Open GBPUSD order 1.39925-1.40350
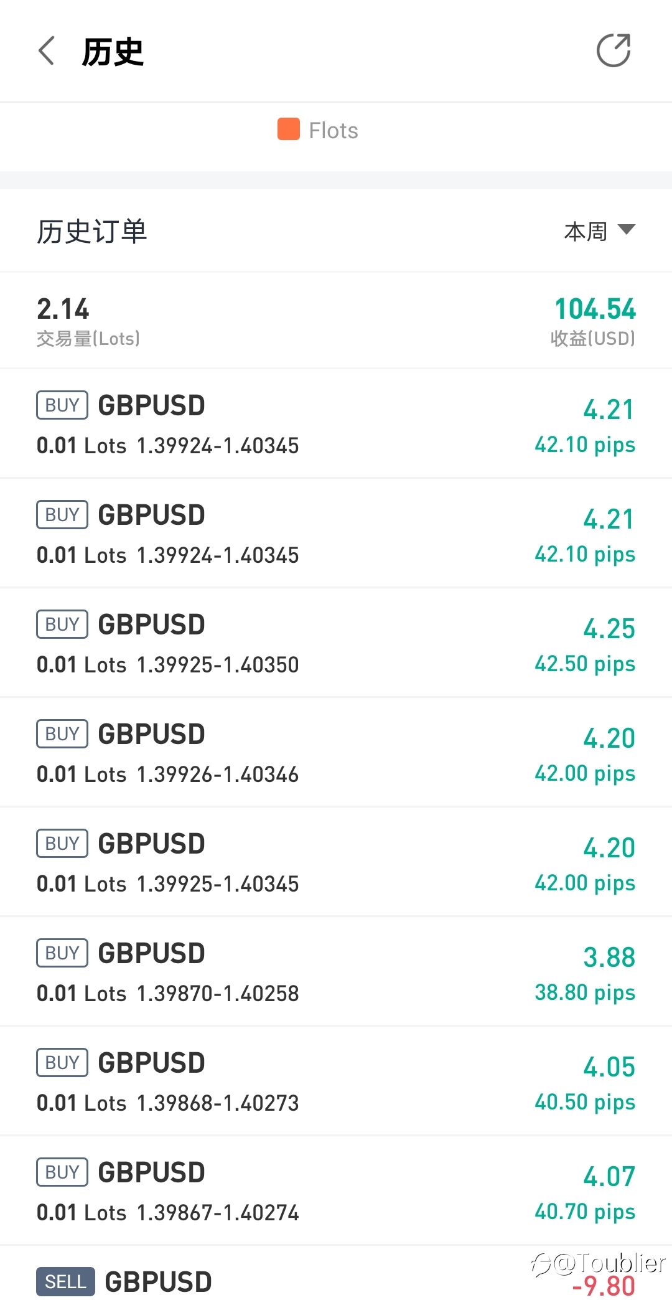The image size is (672, 1300). [x=336, y=643]
